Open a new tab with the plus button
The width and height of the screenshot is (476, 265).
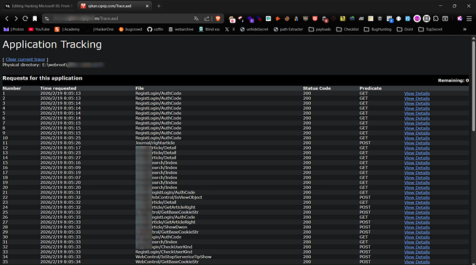pyautogui.click(x=158, y=6)
